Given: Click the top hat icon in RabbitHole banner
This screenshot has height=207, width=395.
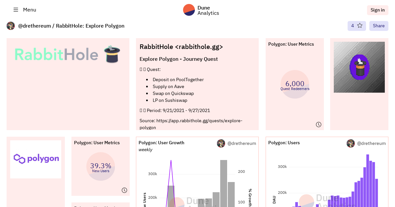Looking at the screenshot, I should [112, 55].
